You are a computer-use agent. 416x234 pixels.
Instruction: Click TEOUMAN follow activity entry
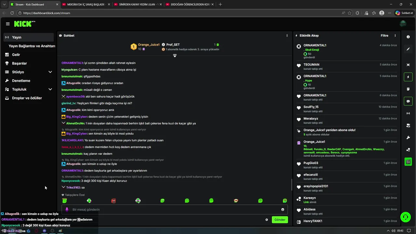tap(346, 66)
